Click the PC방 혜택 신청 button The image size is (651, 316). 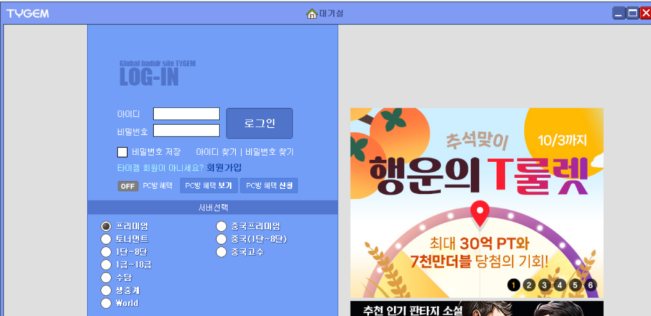(x=269, y=186)
